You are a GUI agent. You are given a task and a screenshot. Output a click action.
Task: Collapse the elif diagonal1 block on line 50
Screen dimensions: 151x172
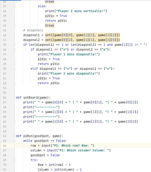point(15,69)
